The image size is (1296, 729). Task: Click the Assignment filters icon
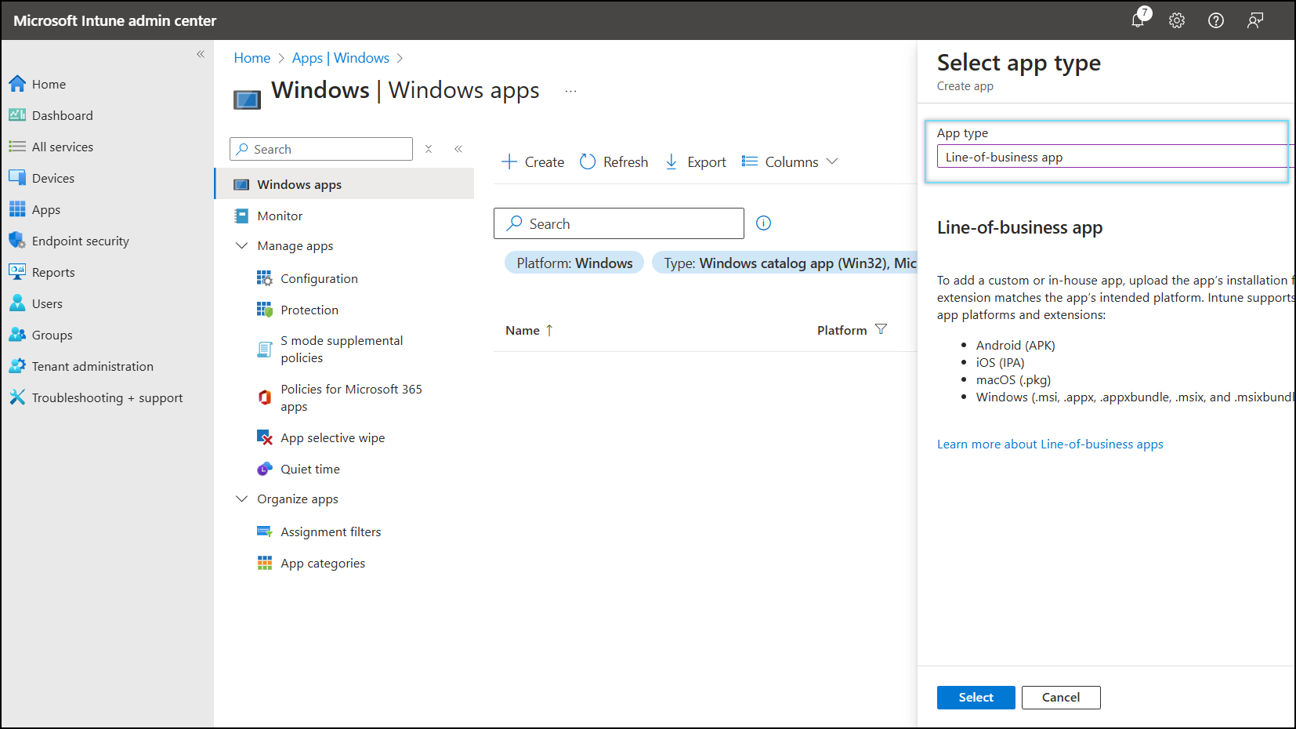click(265, 531)
